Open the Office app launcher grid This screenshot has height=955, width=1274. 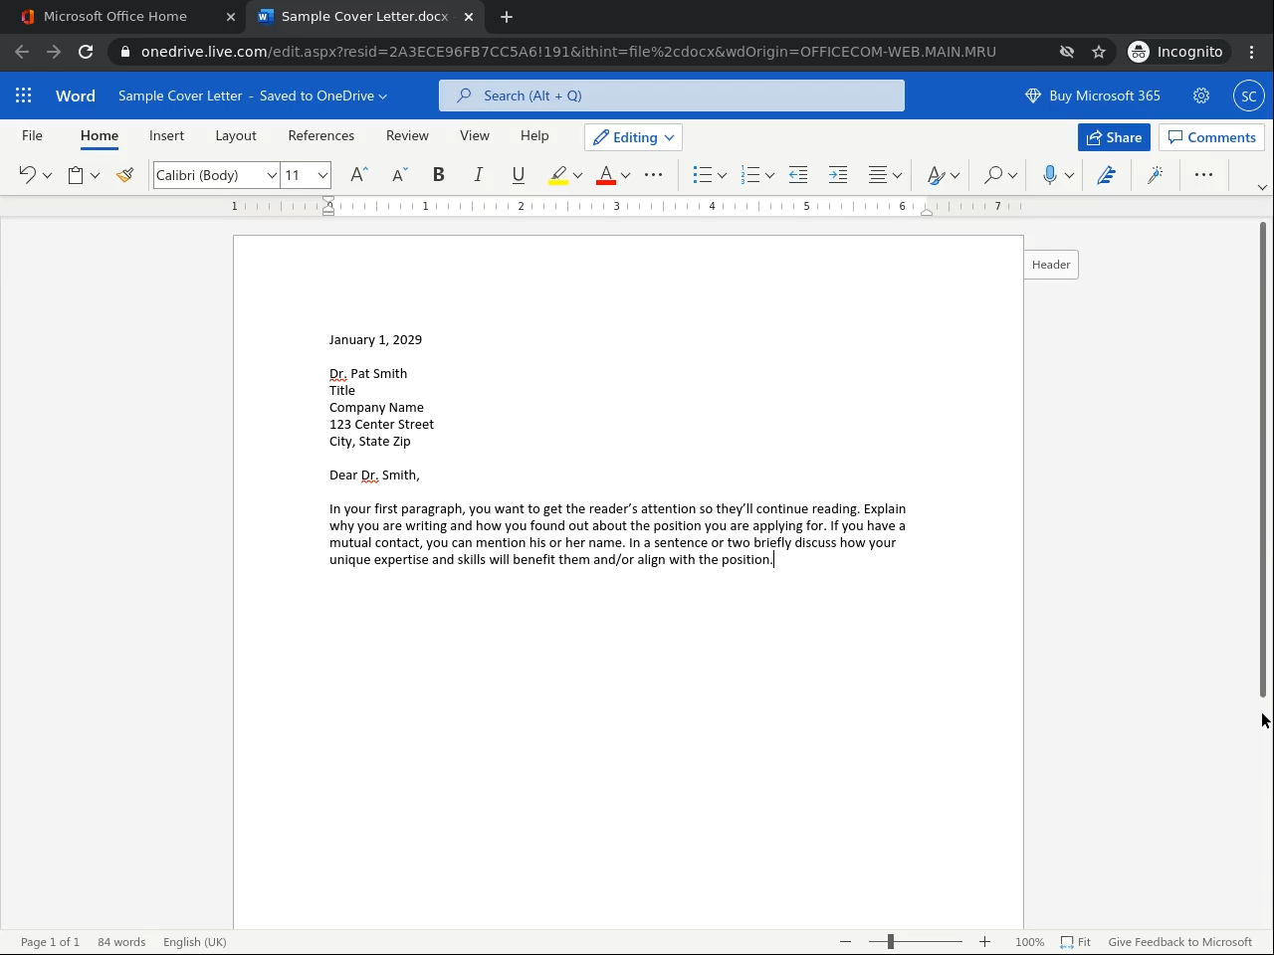tap(24, 95)
